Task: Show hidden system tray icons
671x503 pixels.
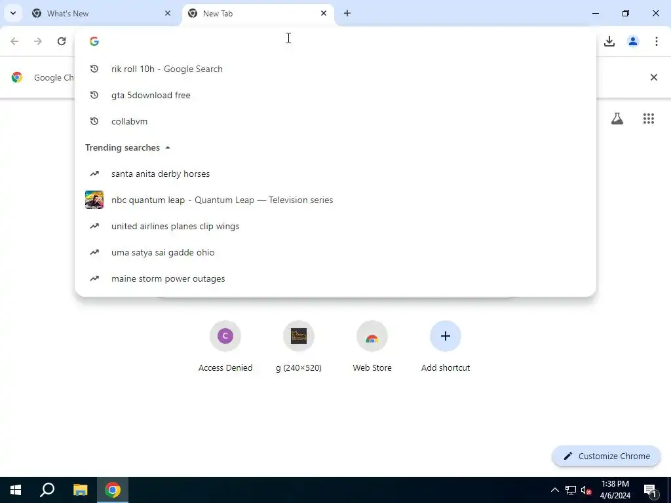Action: 554,490
